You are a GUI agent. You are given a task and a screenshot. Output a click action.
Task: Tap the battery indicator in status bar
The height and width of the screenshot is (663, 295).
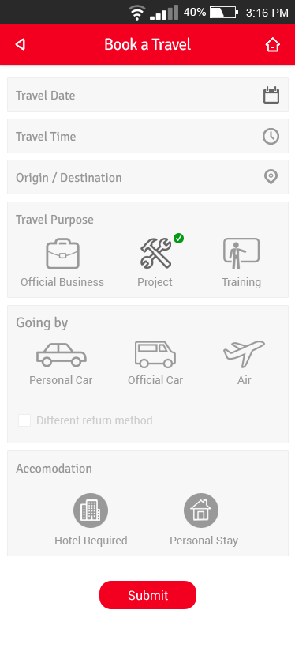click(x=224, y=13)
